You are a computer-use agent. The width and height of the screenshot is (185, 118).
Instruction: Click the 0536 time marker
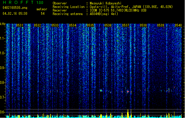[108, 25]
